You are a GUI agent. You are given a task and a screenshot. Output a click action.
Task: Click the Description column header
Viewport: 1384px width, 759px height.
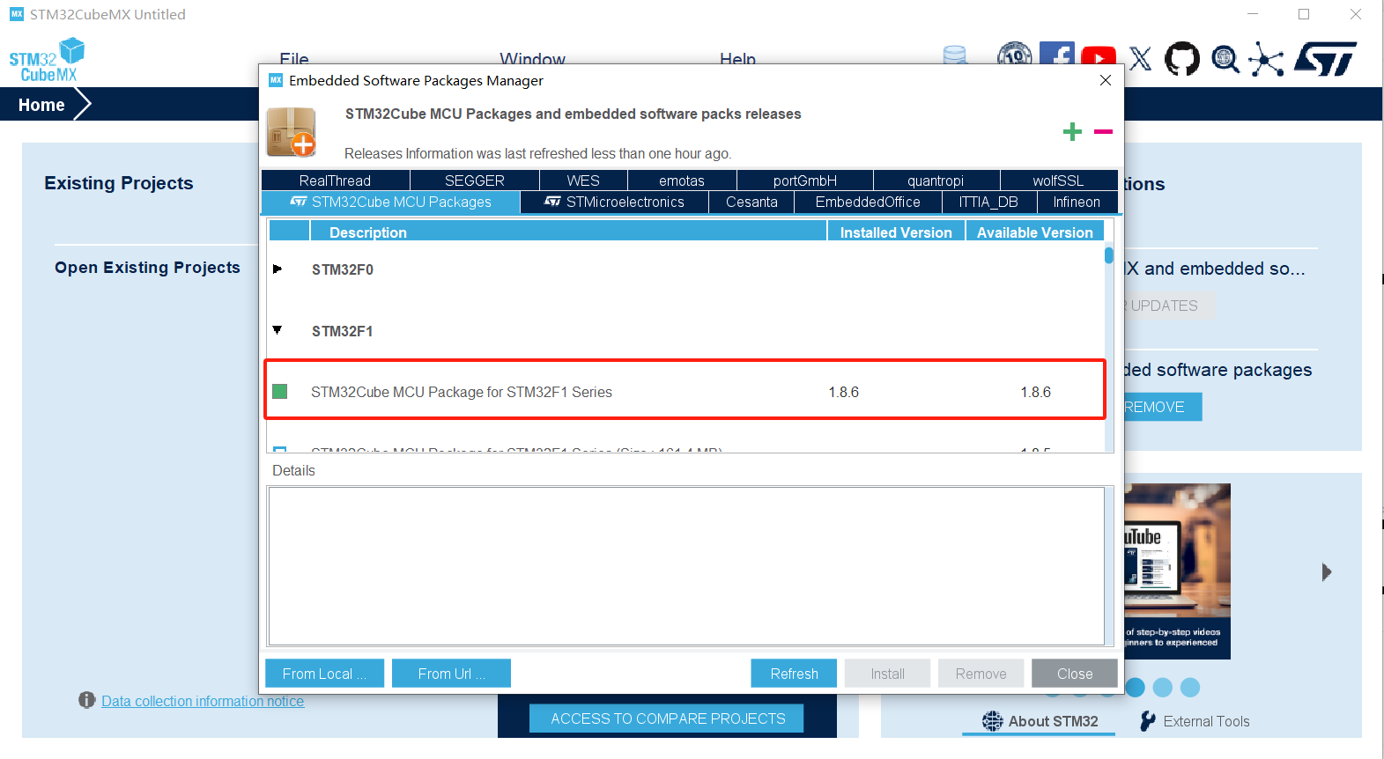pyautogui.click(x=568, y=232)
